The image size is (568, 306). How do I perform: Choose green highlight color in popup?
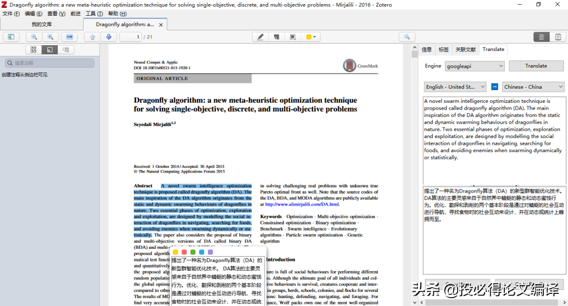[x=192, y=252]
